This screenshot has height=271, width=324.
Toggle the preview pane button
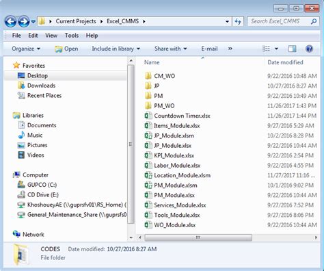point(292,49)
